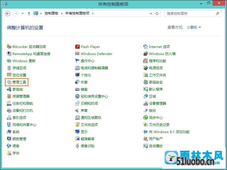Viewport: 227px width, 170px height.
Task: Click the search magnifier icon
Action: (217, 13)
